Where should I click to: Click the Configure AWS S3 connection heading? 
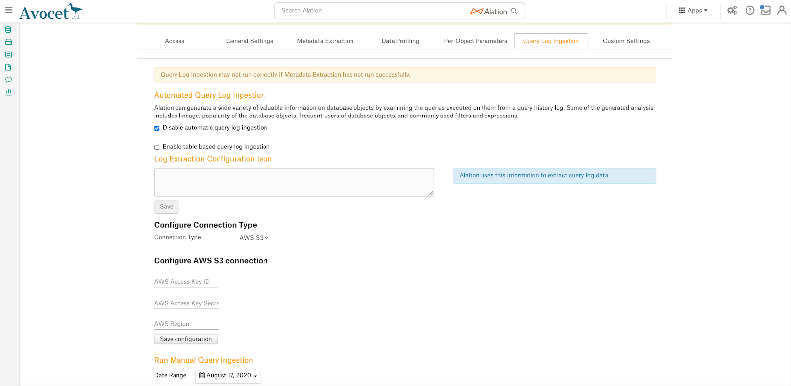pyautogui.click(x=211, y=261)
